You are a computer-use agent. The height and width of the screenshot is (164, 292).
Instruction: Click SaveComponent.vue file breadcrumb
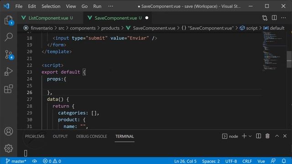point(154,28)
